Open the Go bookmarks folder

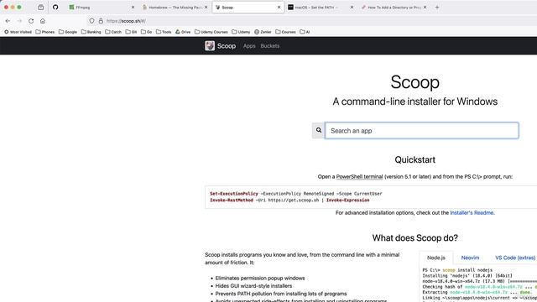147,32
